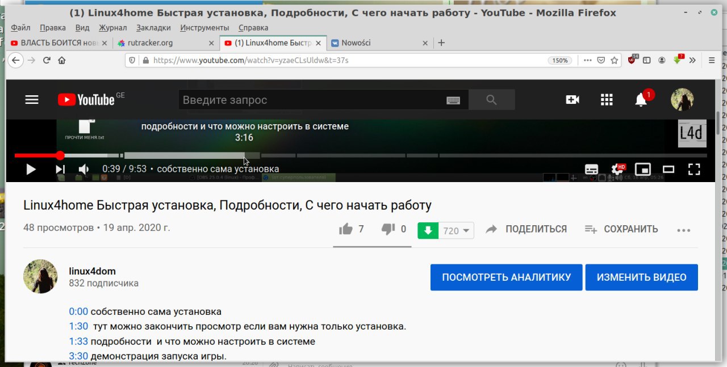The height and width of the screenshot is (367, 727).
Task: Open the create video camera icon
Action: click(572, 100)
